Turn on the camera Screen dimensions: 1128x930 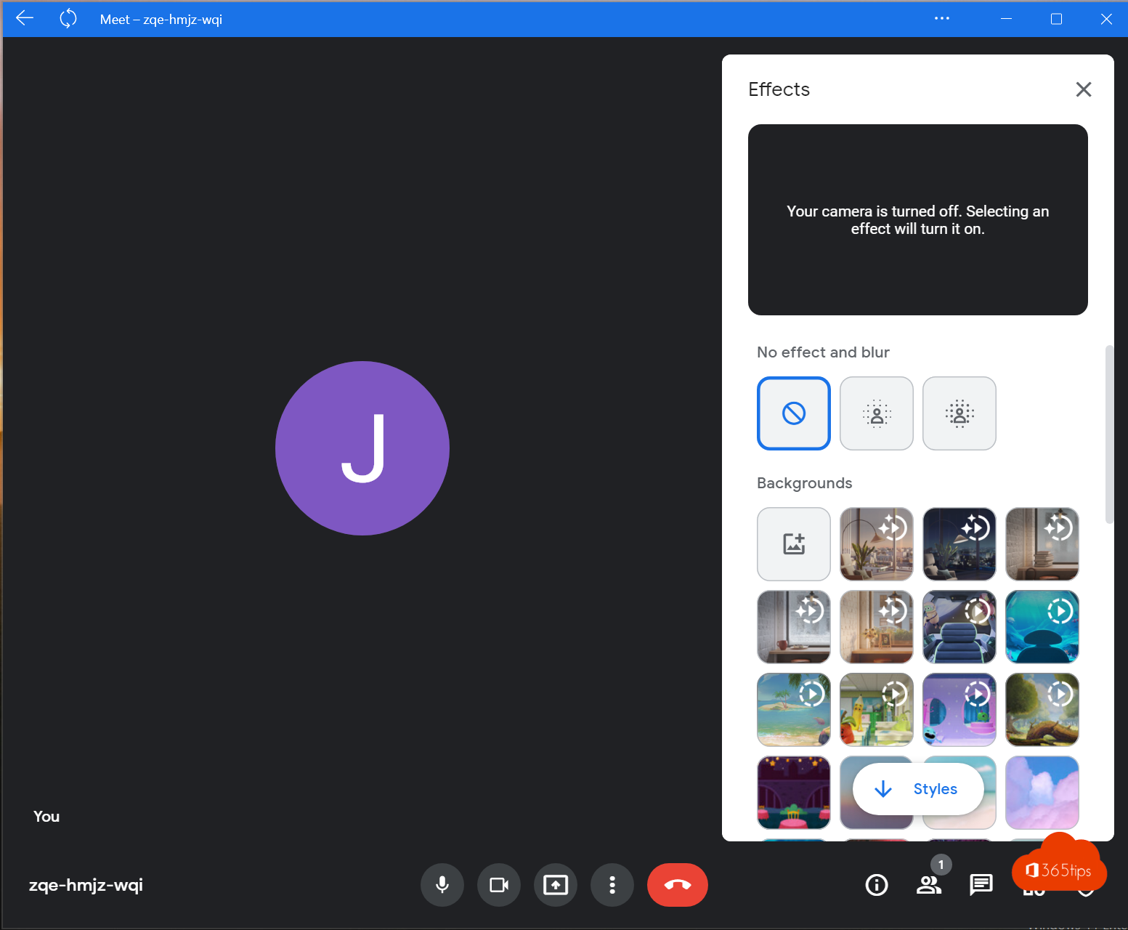click(499, 885)
